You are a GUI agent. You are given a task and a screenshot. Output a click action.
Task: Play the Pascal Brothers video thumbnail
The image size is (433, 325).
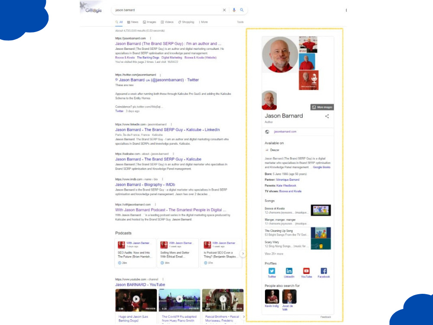pos(223,300)
